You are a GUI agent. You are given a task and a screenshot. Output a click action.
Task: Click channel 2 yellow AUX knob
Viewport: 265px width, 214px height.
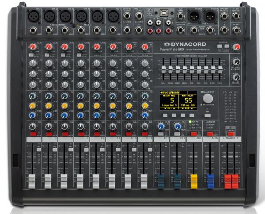point(49,106)
